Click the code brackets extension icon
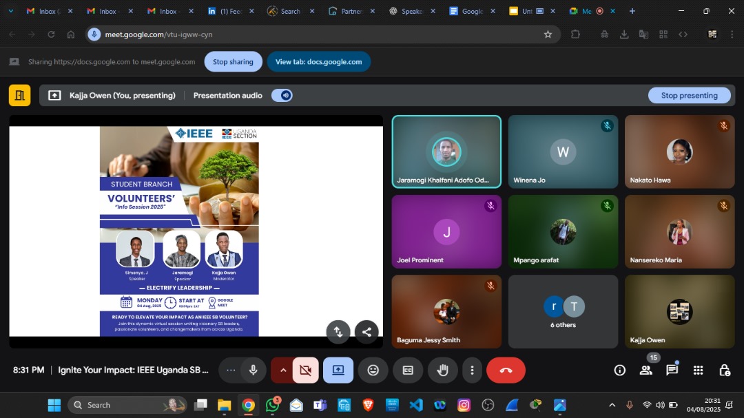The width and height of the screenshot is (744, 418). 683,34
